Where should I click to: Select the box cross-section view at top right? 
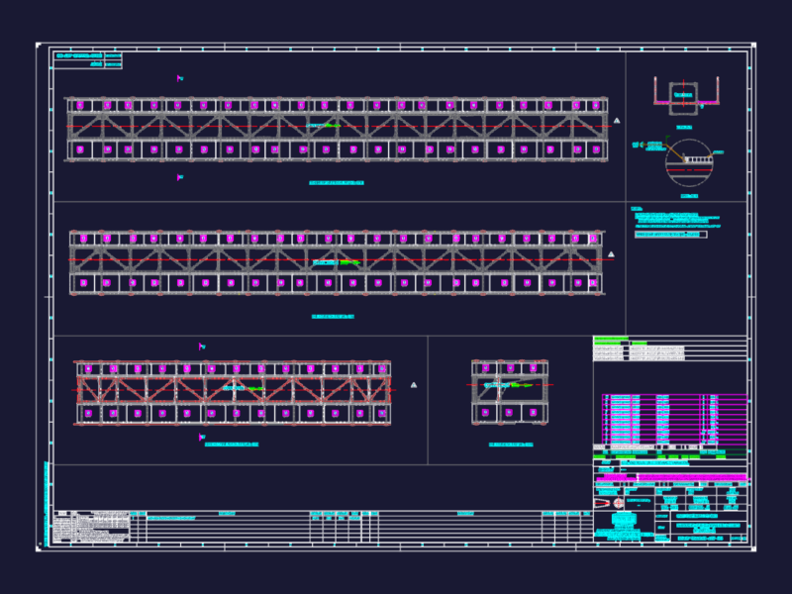(x=686, y=96)
